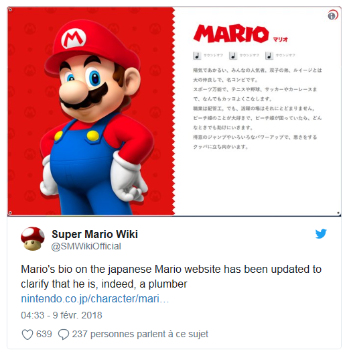
Task: Click the tweet text about Mario's bio
Action: pos(171,276)
